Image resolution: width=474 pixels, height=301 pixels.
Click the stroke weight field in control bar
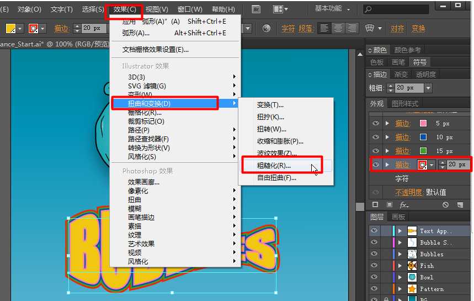point(94,28)
